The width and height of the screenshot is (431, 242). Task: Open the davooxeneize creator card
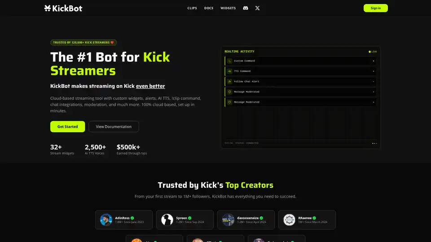click(246, 220)
